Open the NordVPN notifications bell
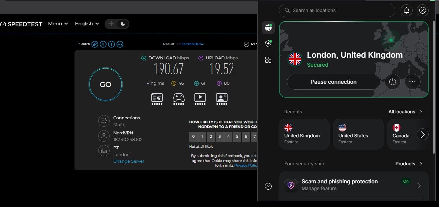The image size is (439, 207). pyautogui.click(x=407, y=10)
